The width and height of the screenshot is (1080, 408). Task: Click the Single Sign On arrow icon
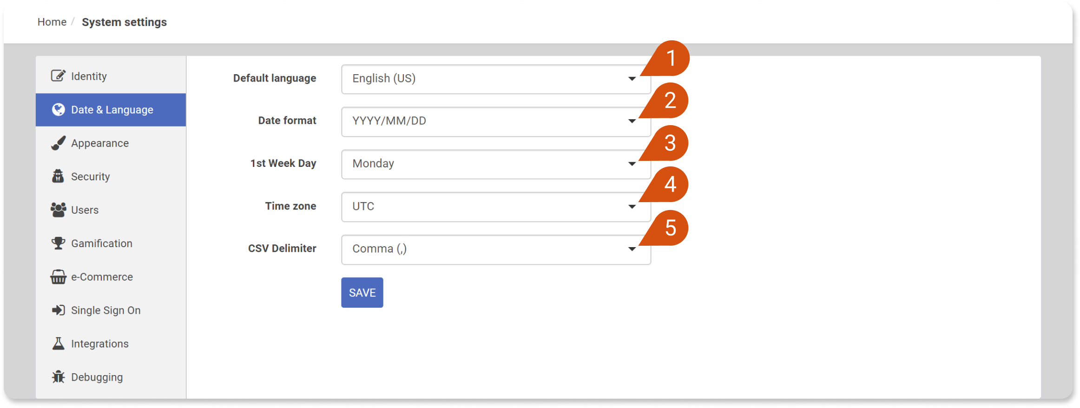coord(58,310)
